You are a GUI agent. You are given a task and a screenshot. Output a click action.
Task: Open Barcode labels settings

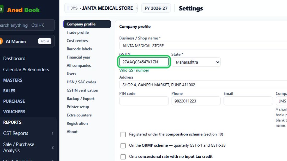coord(79,49)
